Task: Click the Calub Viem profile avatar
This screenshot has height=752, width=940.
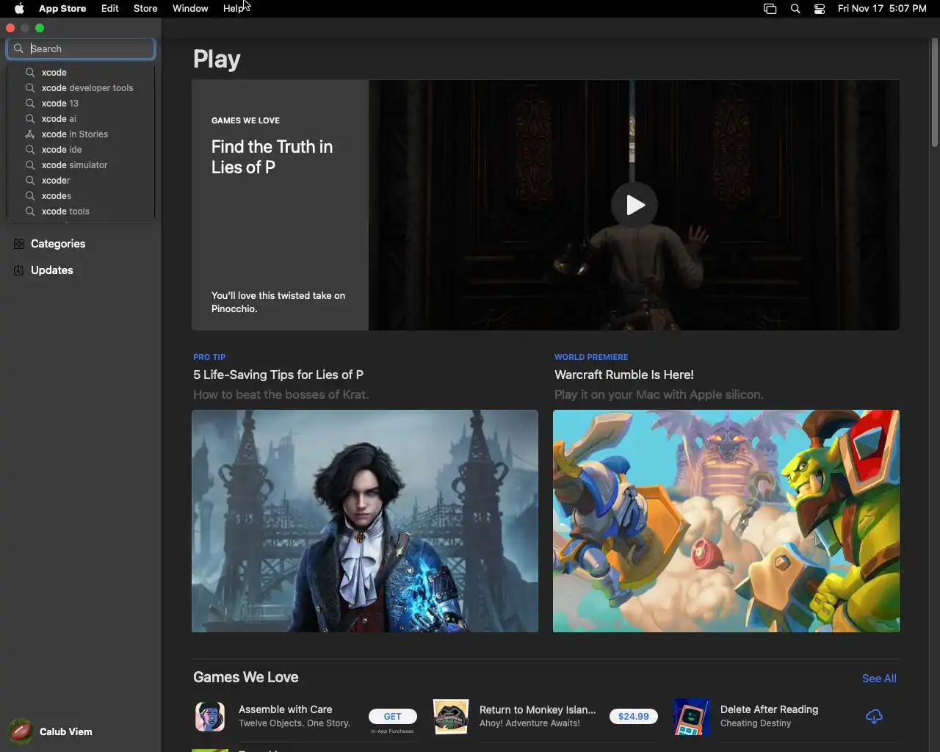Action: click(x=21, y=731)
